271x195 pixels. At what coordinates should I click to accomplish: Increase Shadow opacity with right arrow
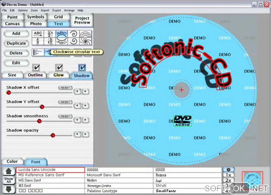(85, 134)
